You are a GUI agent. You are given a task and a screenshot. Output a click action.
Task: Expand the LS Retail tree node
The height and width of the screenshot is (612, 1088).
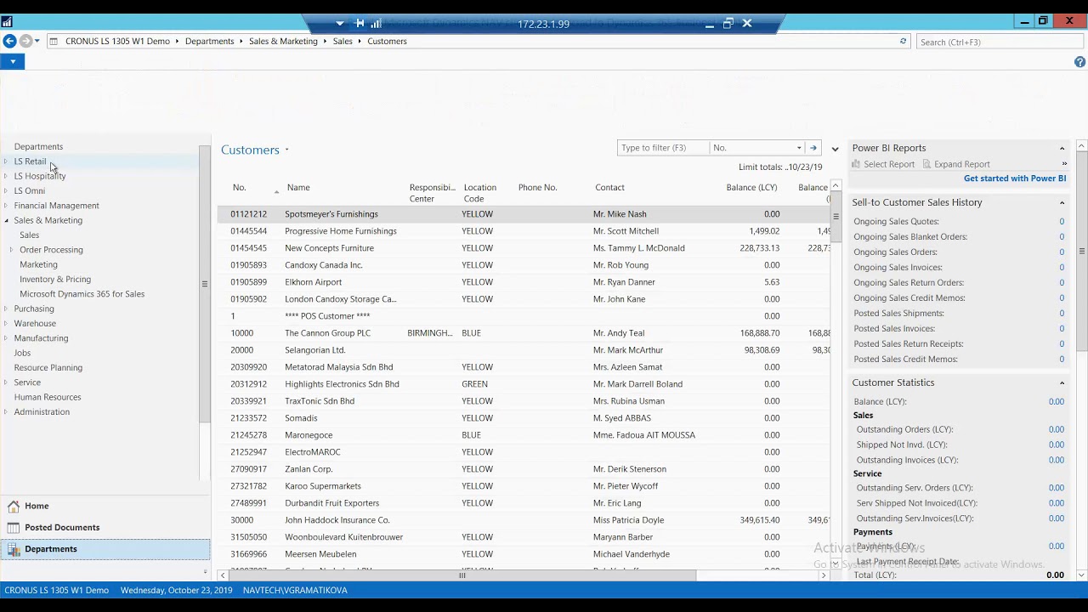(7, 161)
